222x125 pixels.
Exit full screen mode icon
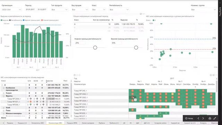[x=215, y=118]
